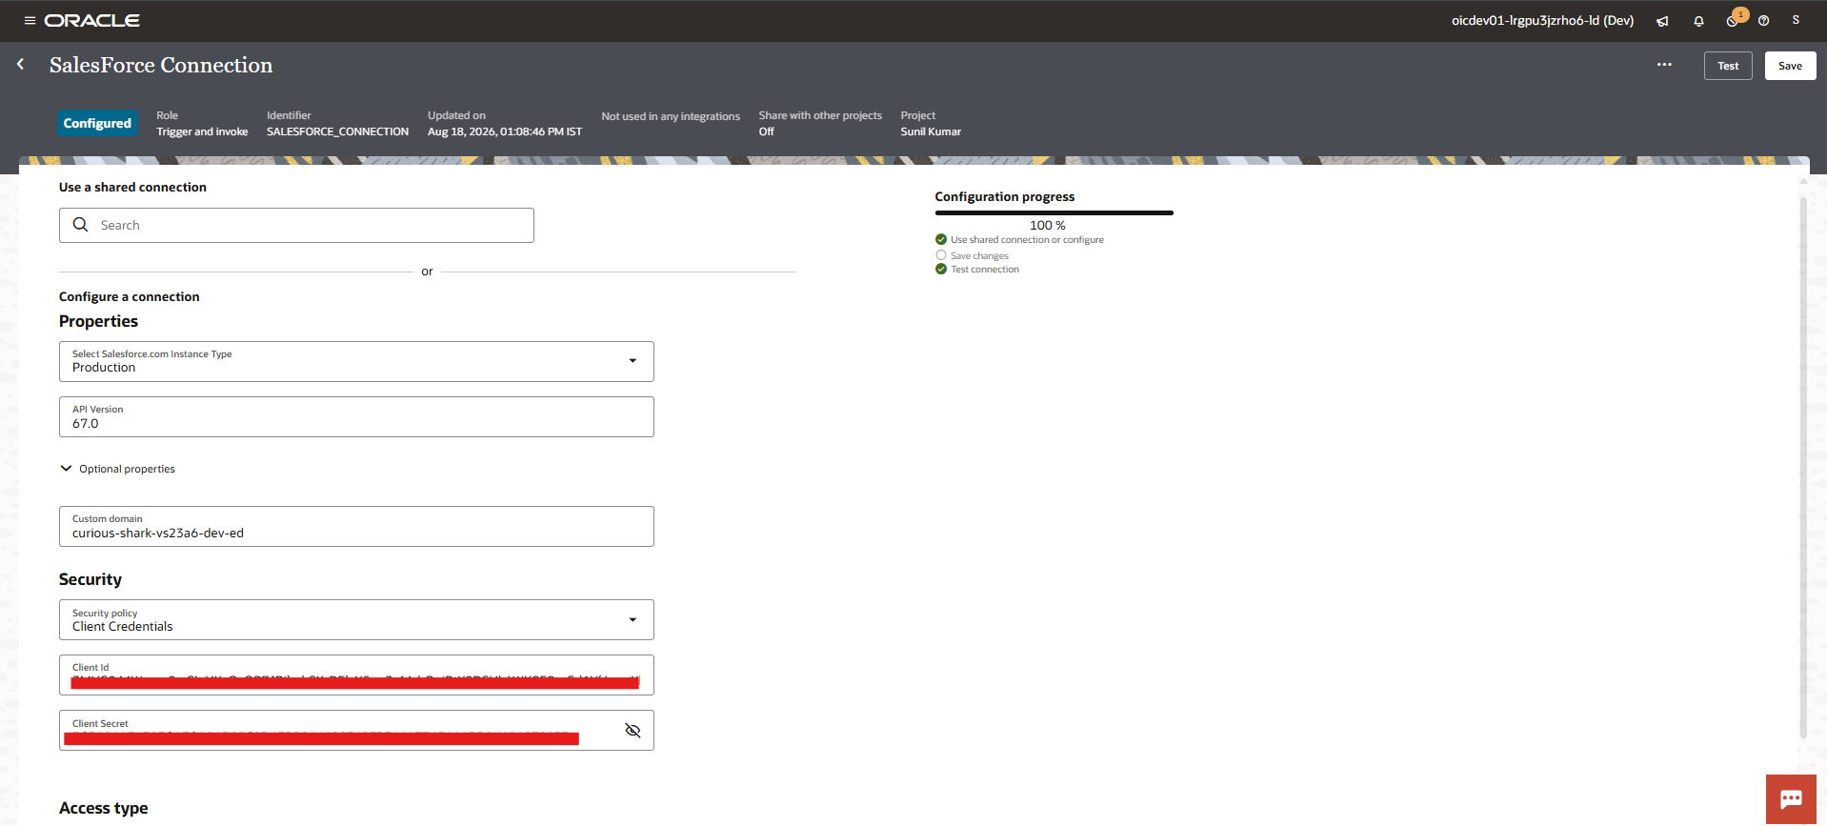1827x826 pixels.
Task: Click the Test connection progress step
Action: [985, 270]
